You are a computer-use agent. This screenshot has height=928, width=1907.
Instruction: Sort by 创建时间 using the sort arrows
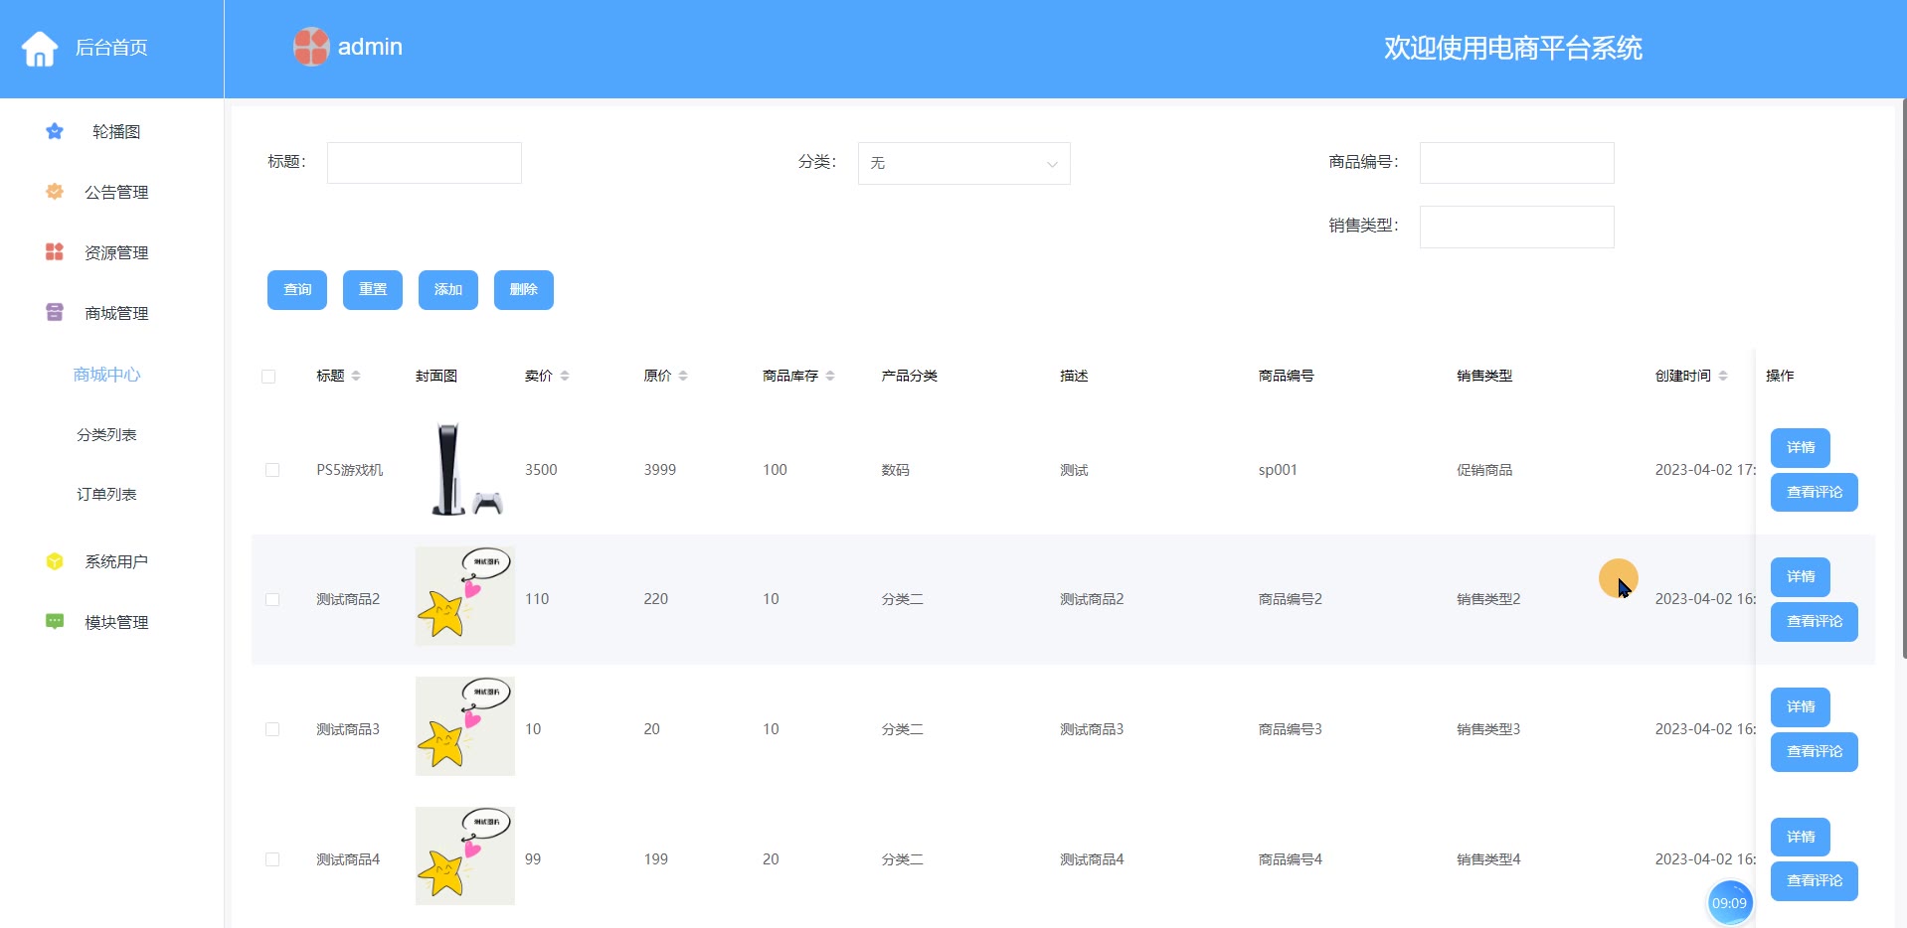[1723, 376]
